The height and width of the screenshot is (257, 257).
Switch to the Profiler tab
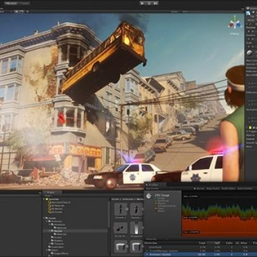click(154, 185)
